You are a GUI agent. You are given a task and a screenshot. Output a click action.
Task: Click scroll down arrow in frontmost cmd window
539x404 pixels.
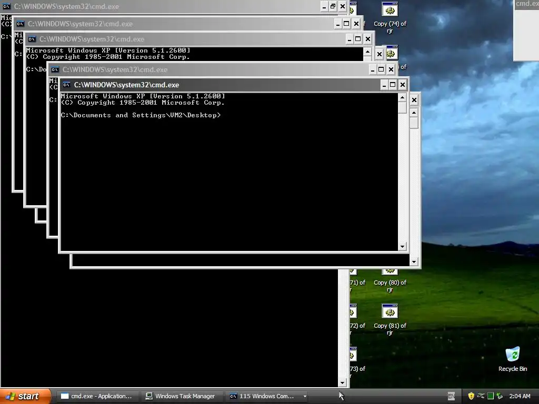point(402,246)
